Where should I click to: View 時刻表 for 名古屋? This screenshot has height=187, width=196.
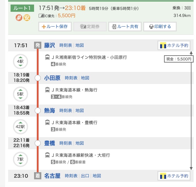(71, 176)
